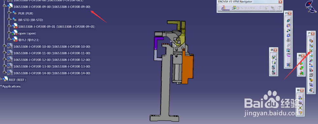Click the coincidence constraint icon in constraints toolbar
Viewport: 318px width, 124px height.
pyautogui.click(x=288, y=20)
